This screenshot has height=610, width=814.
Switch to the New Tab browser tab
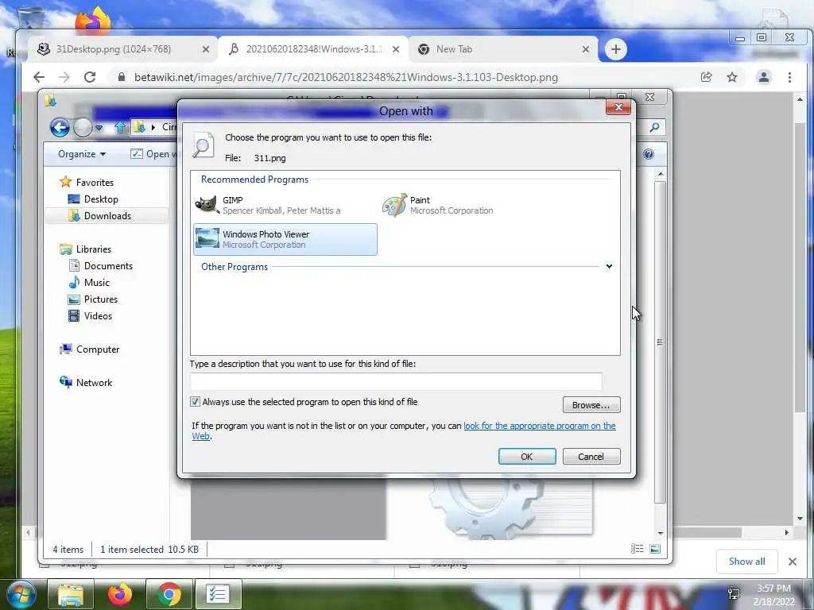point(503,49)
